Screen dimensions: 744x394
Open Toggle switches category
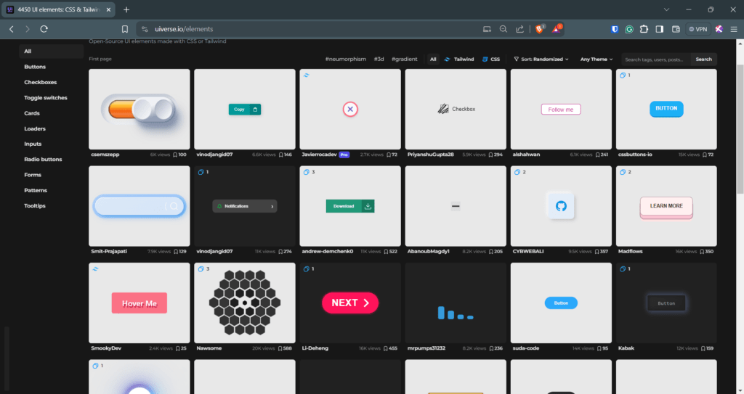click(46, 98)
